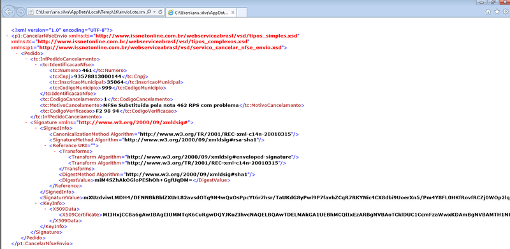Click the X509Certificate string starting MIIHxjCC
Viewport: 510px width, 249px height.
(x=306, y=215)
